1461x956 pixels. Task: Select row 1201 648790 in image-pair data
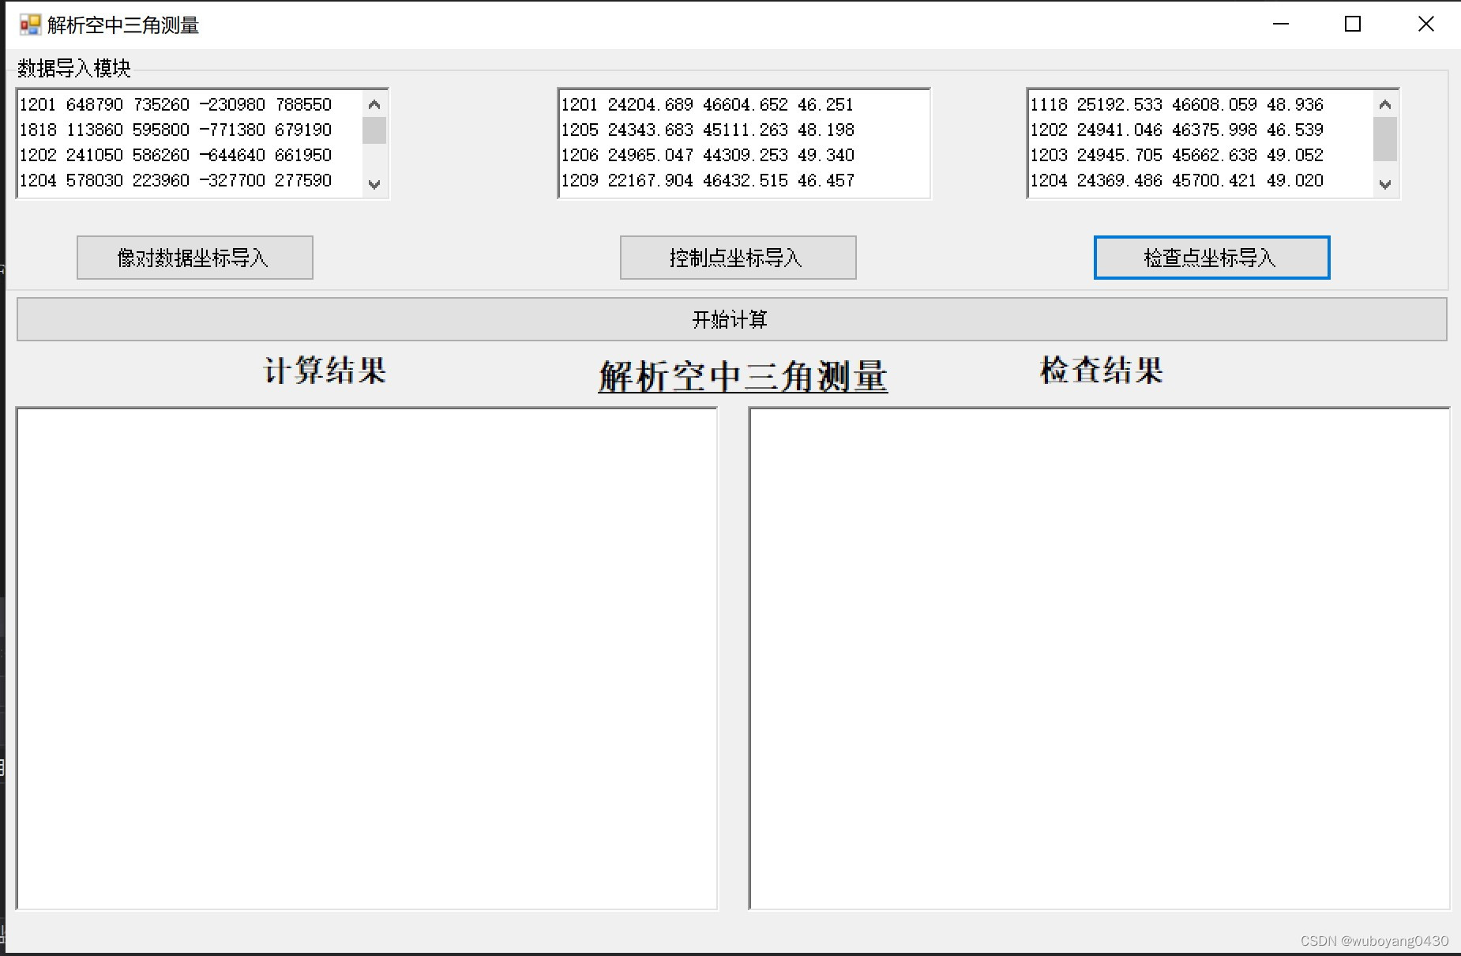[176, 104]
